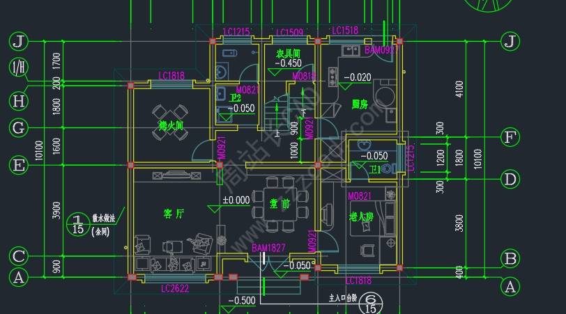Click the window tag LC2622

pos(176,288)
